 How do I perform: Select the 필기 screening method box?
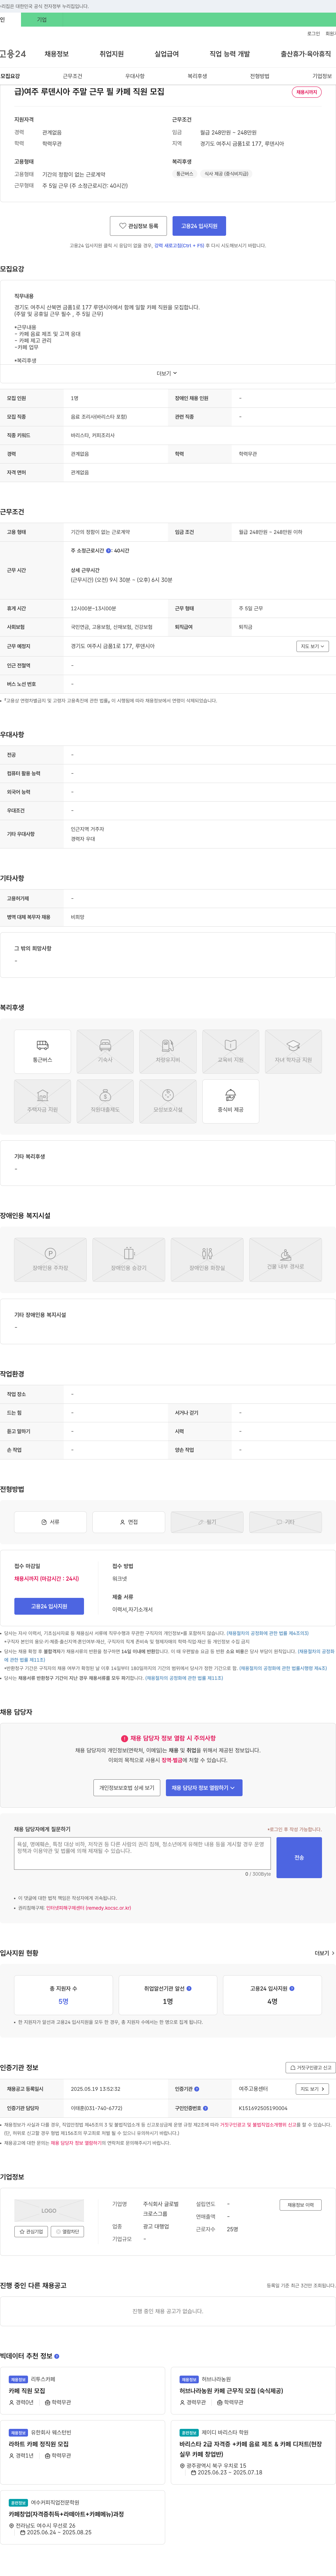click(207, 1522)
